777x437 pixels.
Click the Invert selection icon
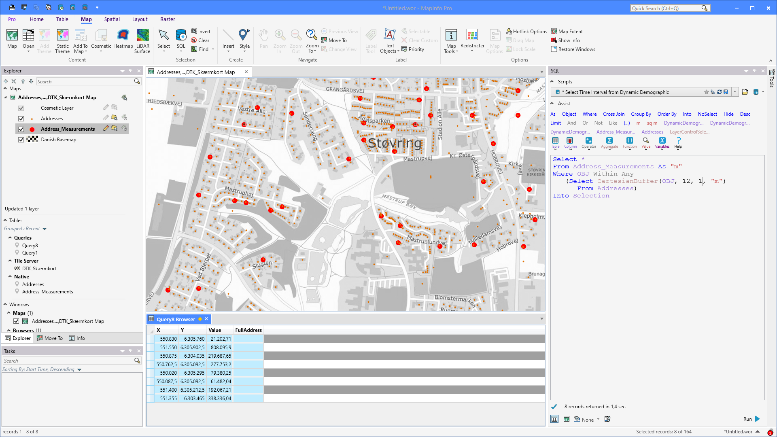pyautogui.click(x=194, y=31)
